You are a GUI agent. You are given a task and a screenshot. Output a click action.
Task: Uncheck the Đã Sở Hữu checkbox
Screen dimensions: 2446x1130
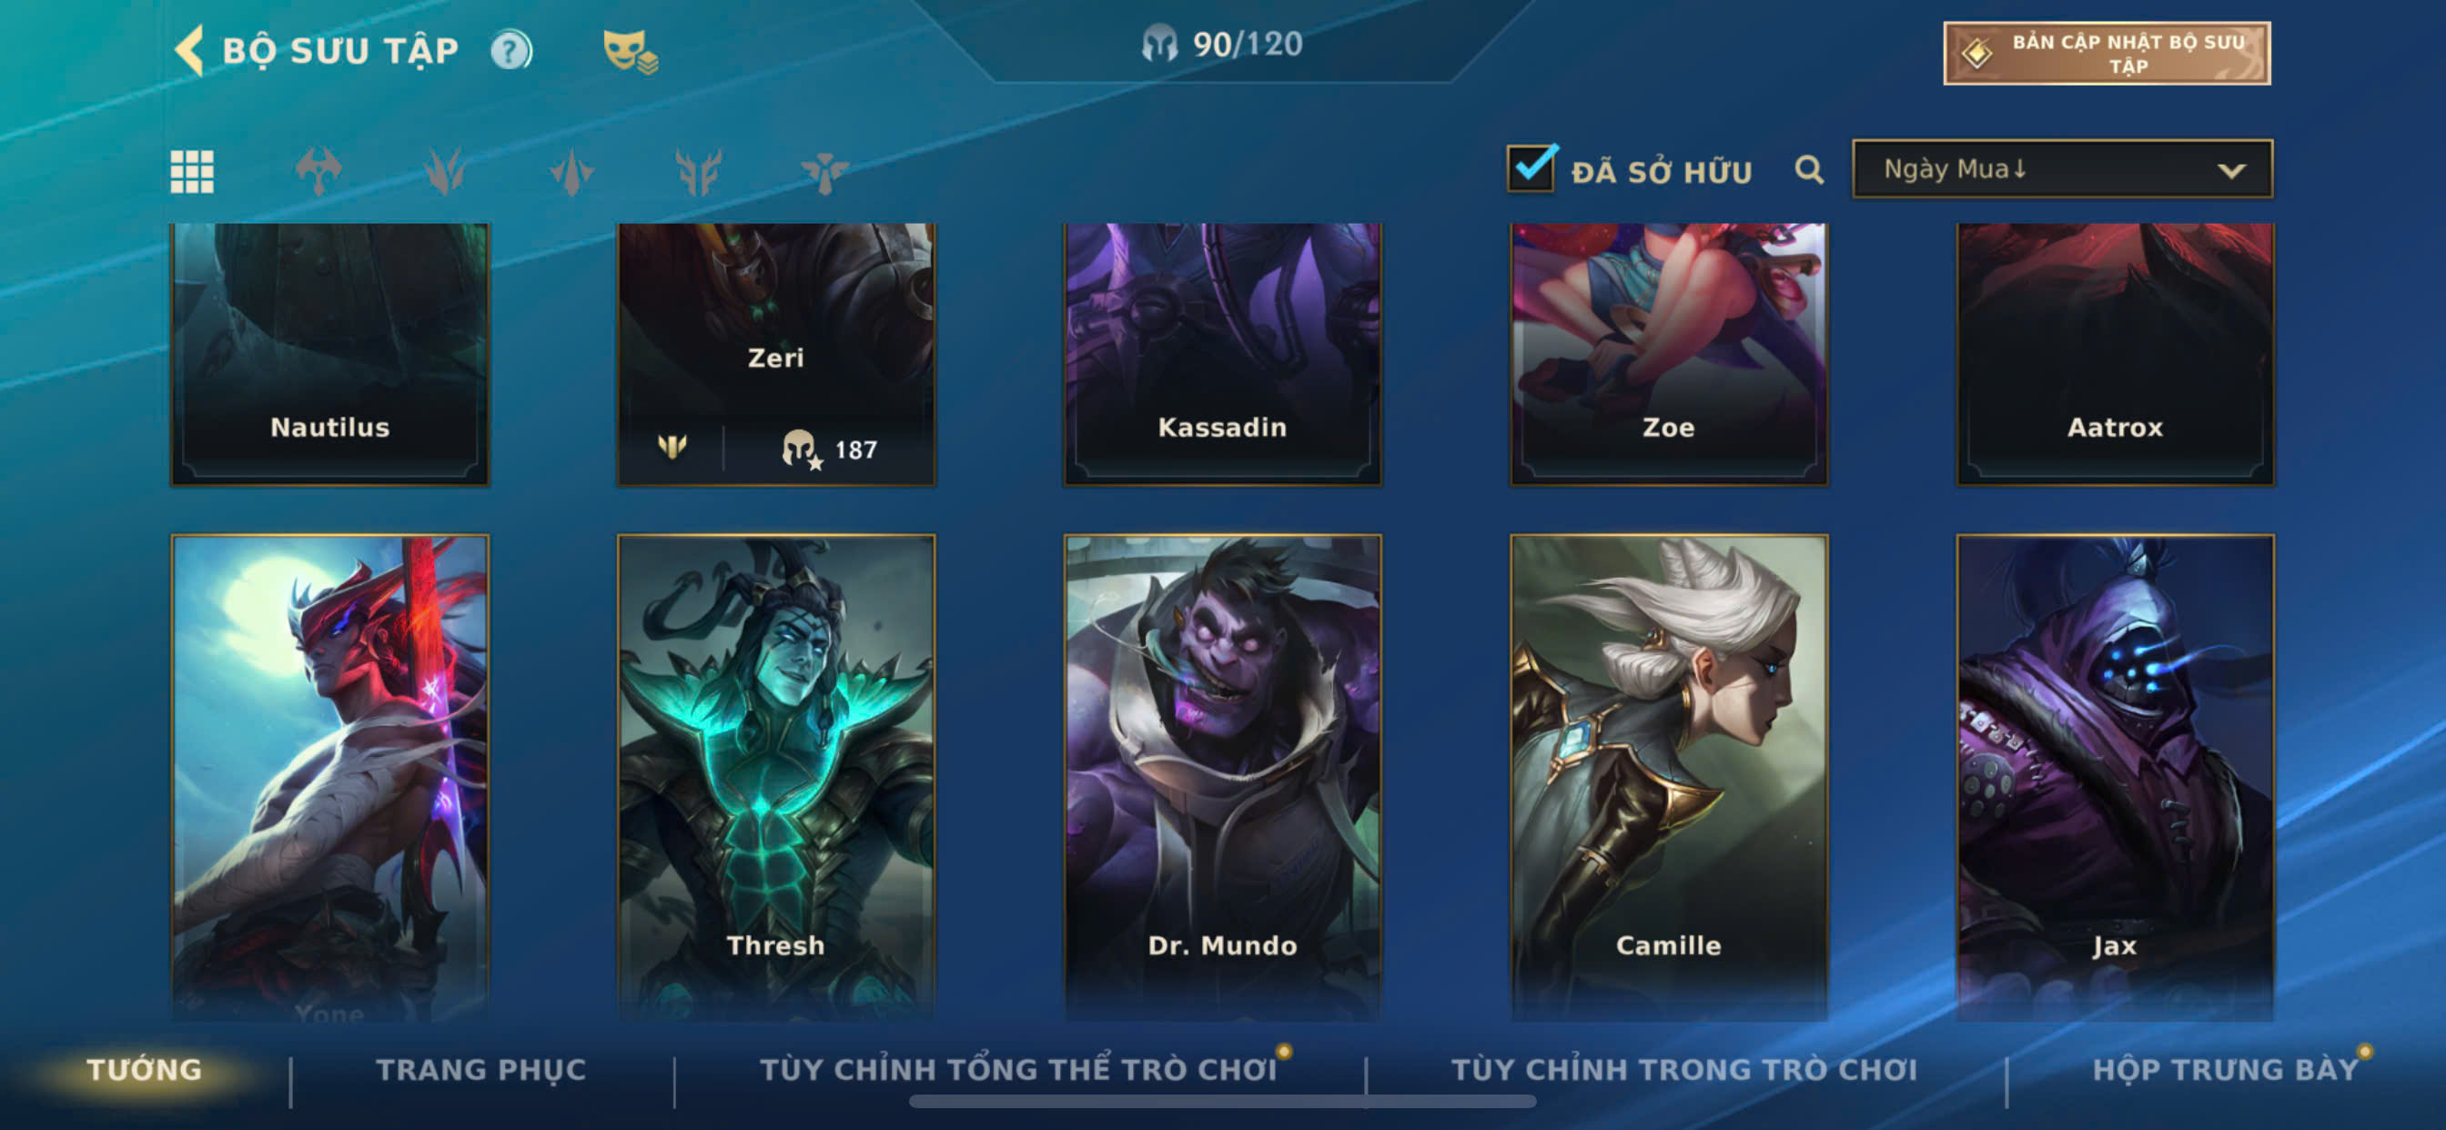point(1531,168)
